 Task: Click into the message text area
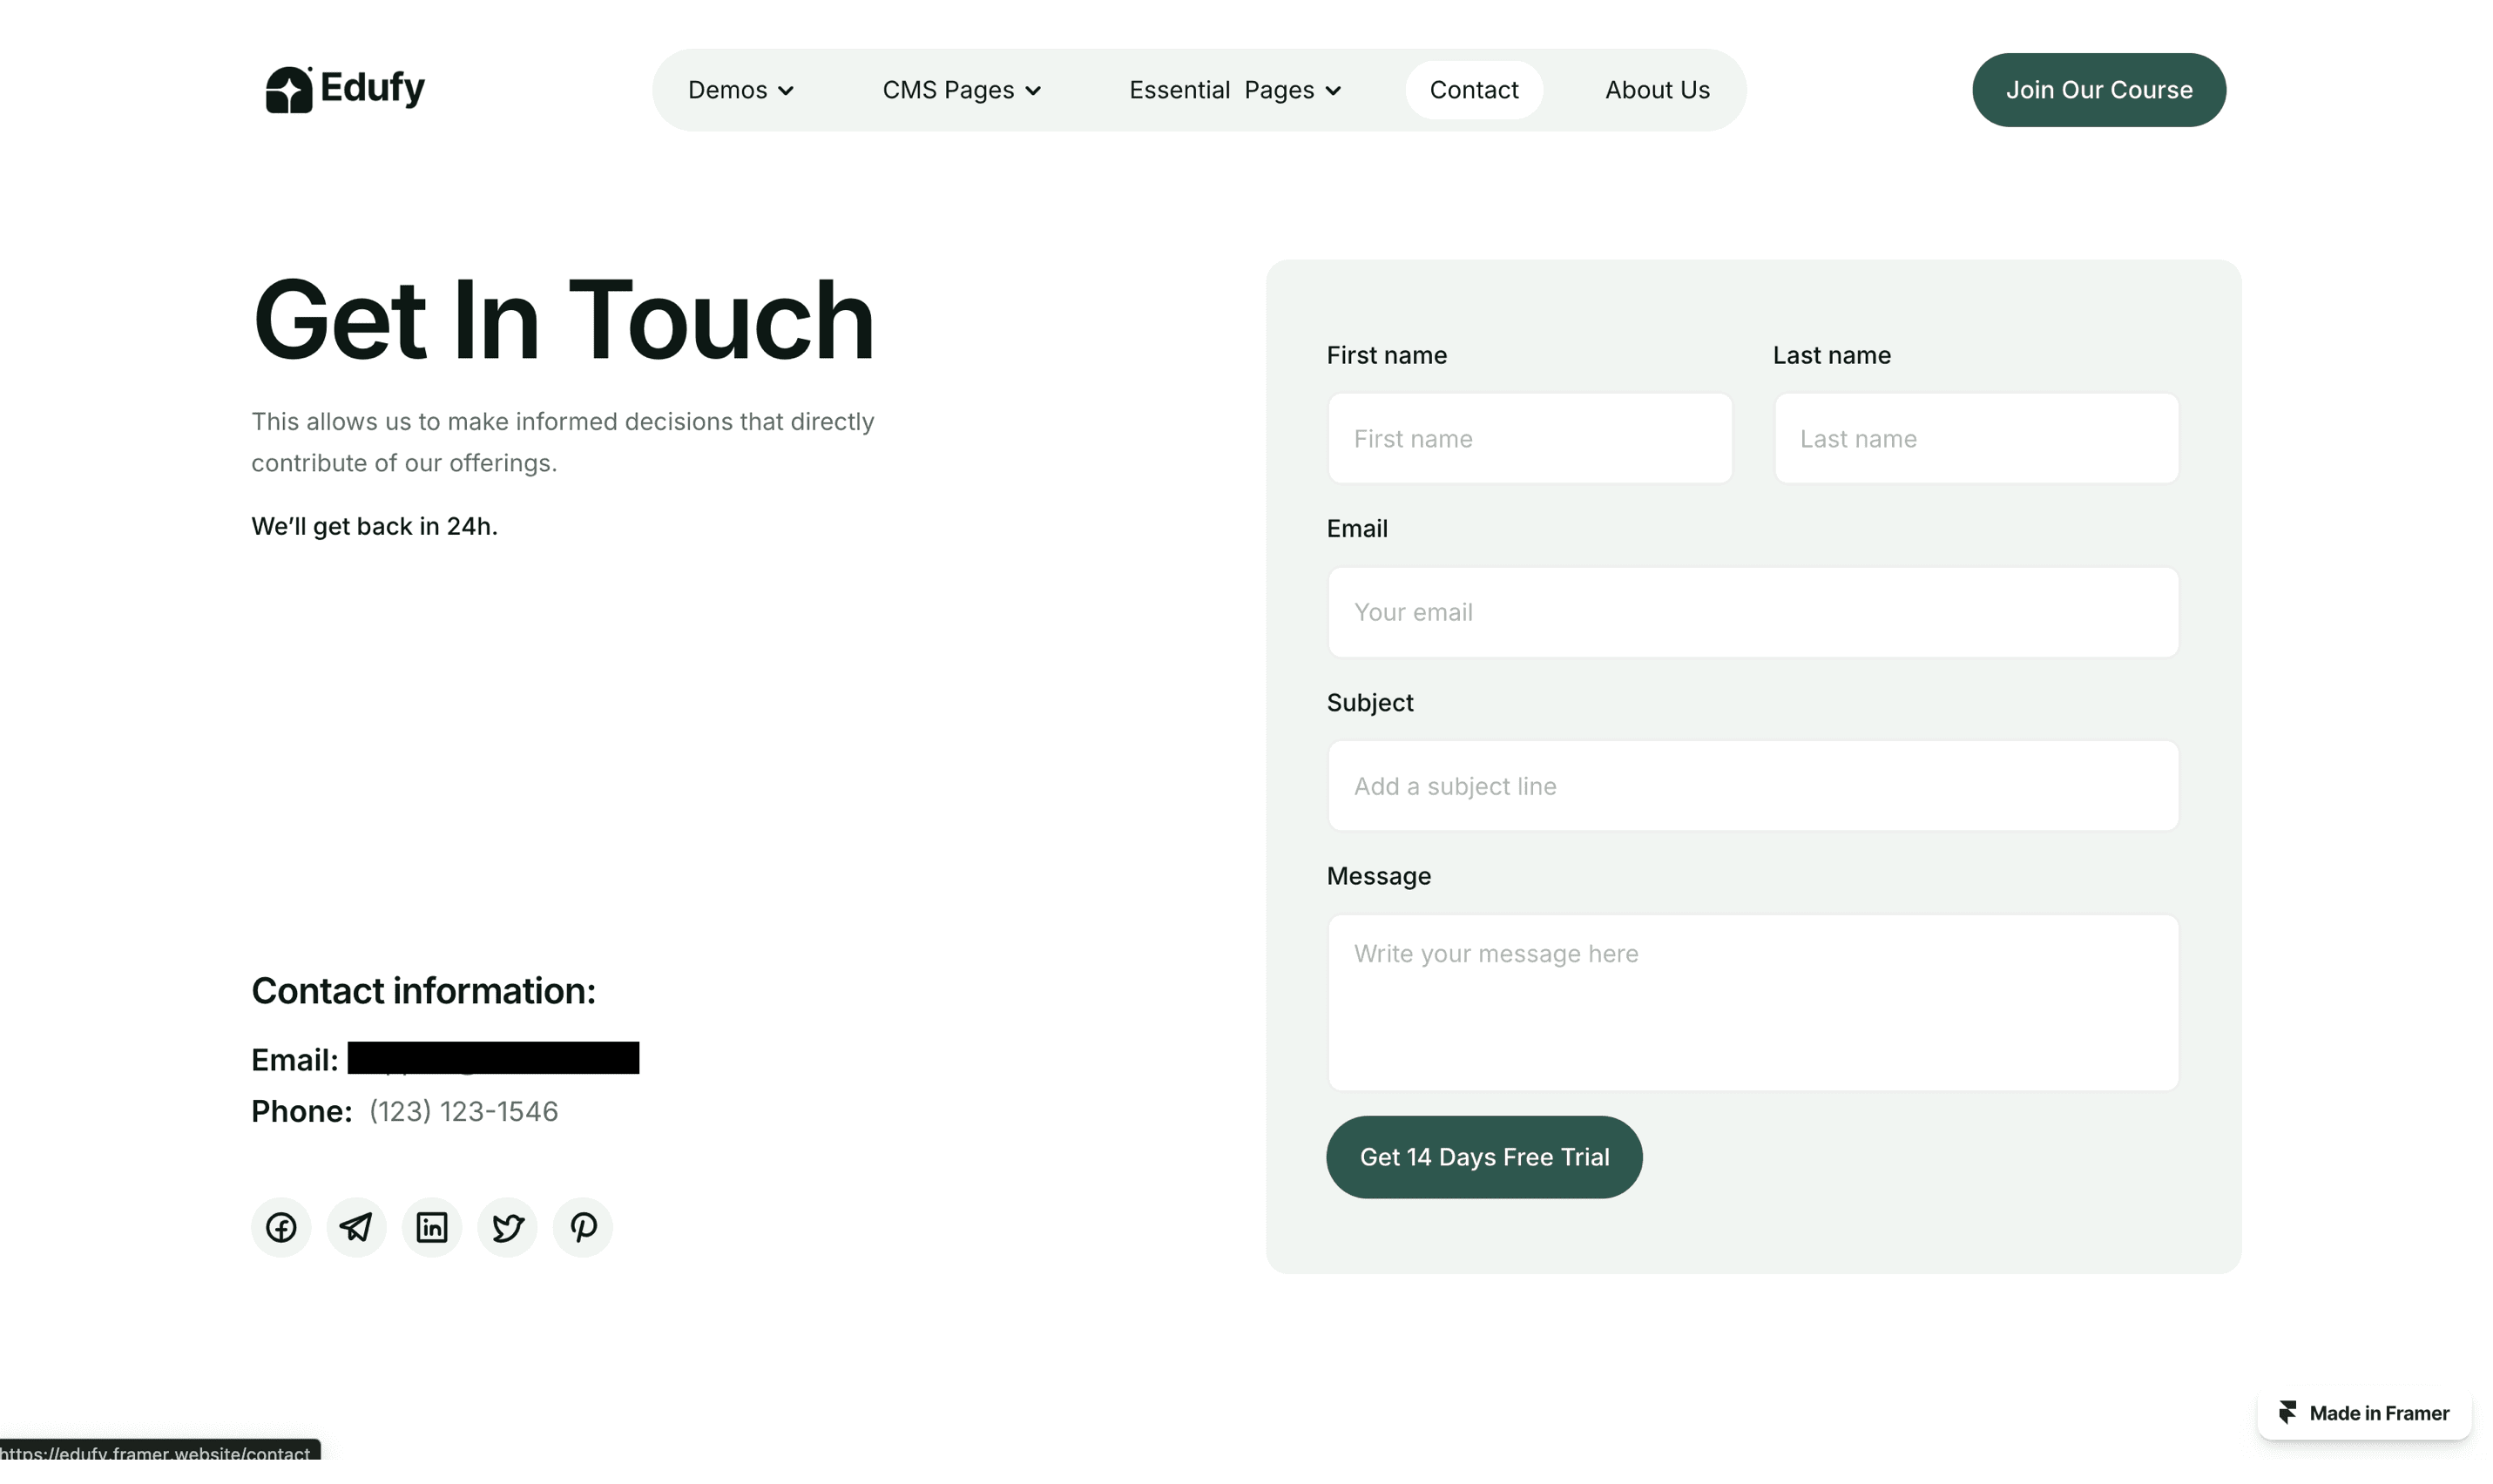tap(1752, 1002)
